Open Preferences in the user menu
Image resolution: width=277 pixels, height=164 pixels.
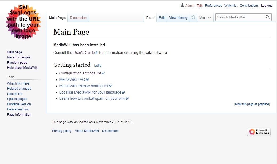[x=213, y=6]
